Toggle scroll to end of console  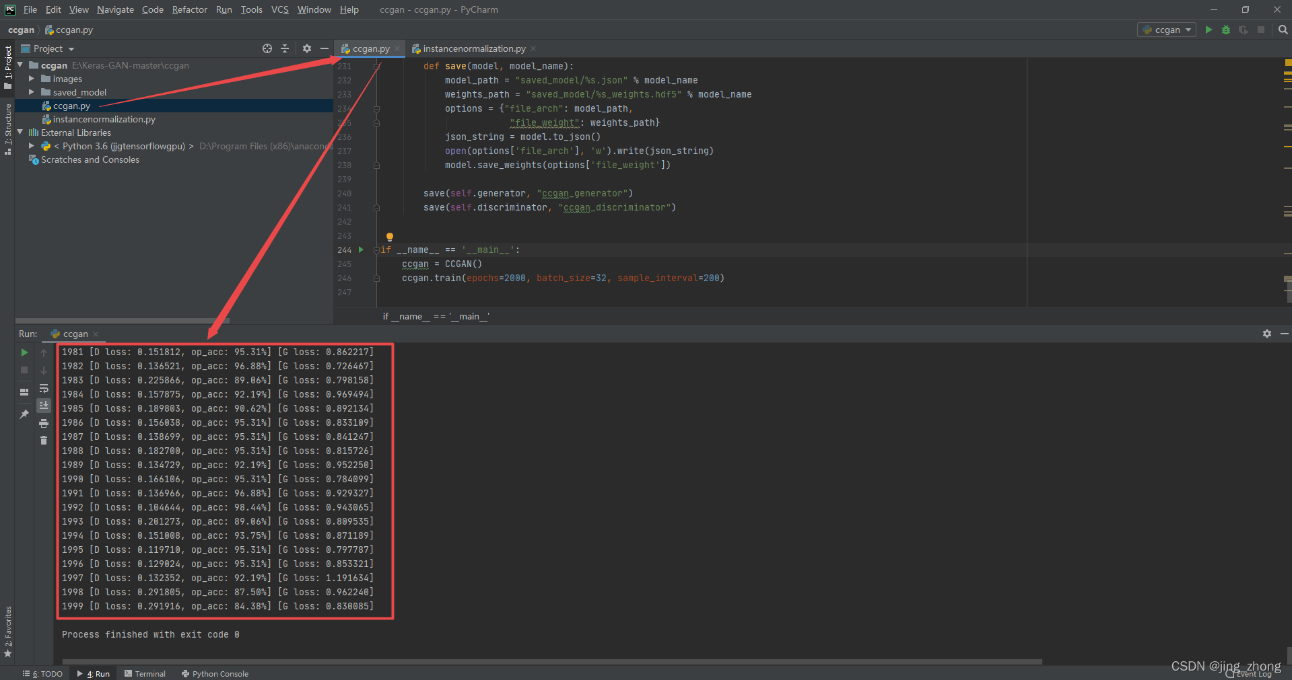click(x=44, y=405)
